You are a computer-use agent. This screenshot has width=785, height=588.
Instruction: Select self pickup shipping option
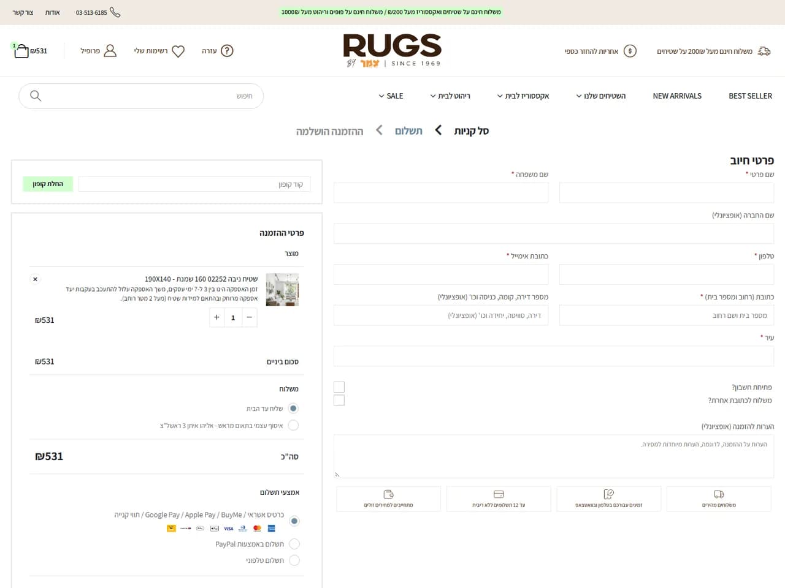(293, 425)
